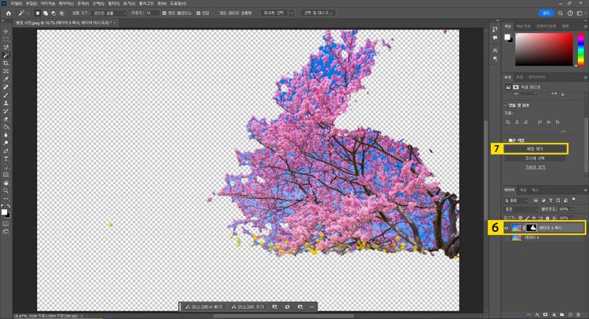Screen dimensions: 589x319
Task: Open the blend mode dropdown in Layers
Action: point(521,209)
